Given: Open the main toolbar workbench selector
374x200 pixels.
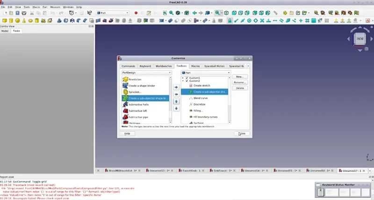Looking at the screenshot, I should click(x=113, y=13).
